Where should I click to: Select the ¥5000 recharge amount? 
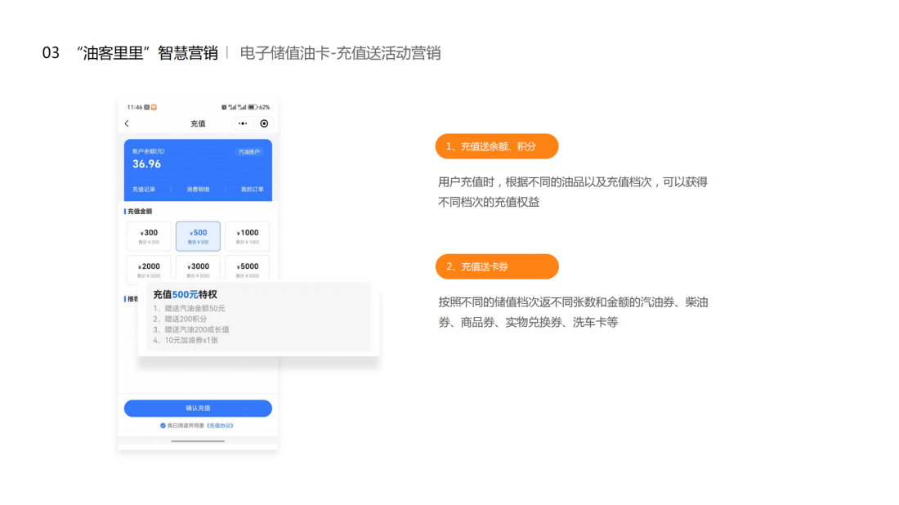pyautogui.click(x=247, y=269)
